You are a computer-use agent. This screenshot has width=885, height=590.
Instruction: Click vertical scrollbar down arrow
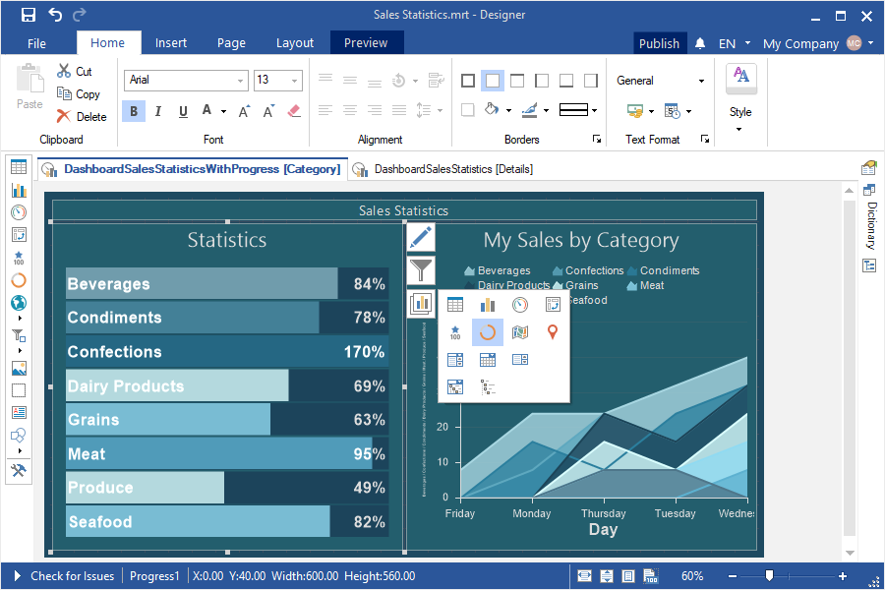click(x=850, y=553)
